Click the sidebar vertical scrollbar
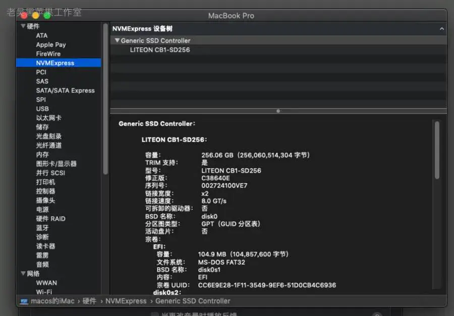This screenshot has width=454, height=316. 105,100
